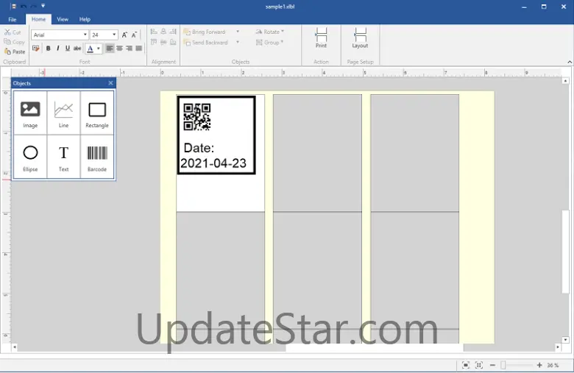The image size is (574, 373).
Task: Click the Print icon in Action group
Action: 321,38
